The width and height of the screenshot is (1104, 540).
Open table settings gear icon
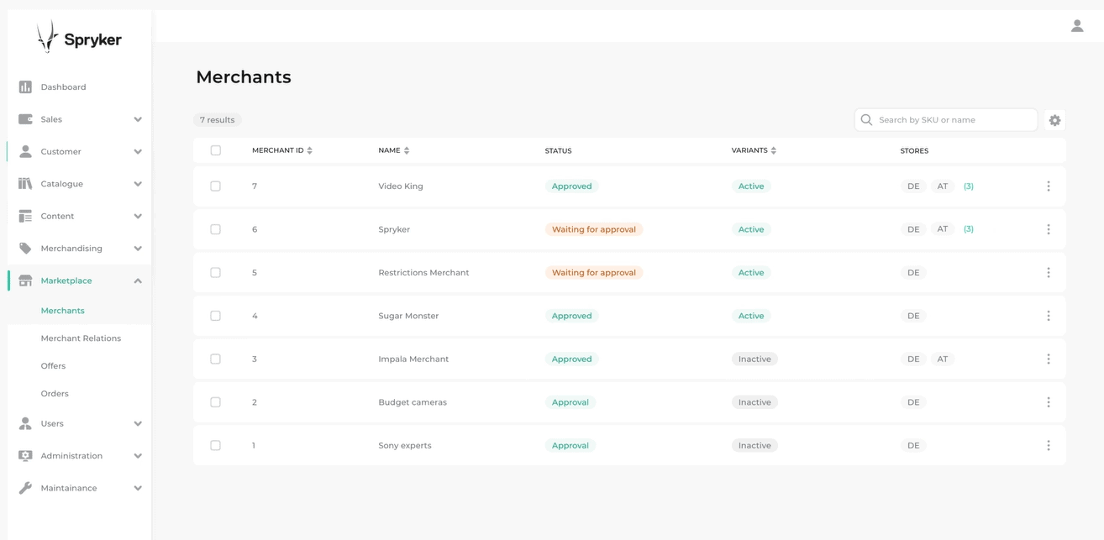coord(1055,120)
